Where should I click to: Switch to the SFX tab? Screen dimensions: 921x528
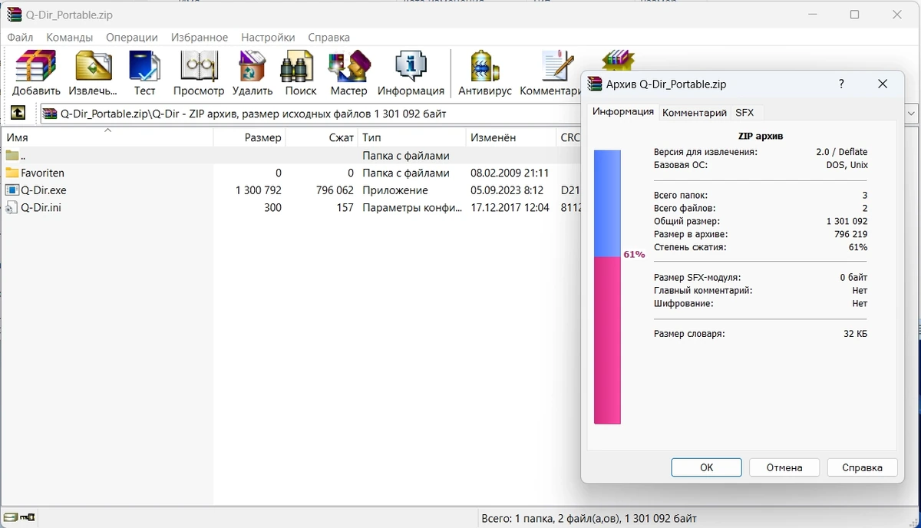point(744,113)
